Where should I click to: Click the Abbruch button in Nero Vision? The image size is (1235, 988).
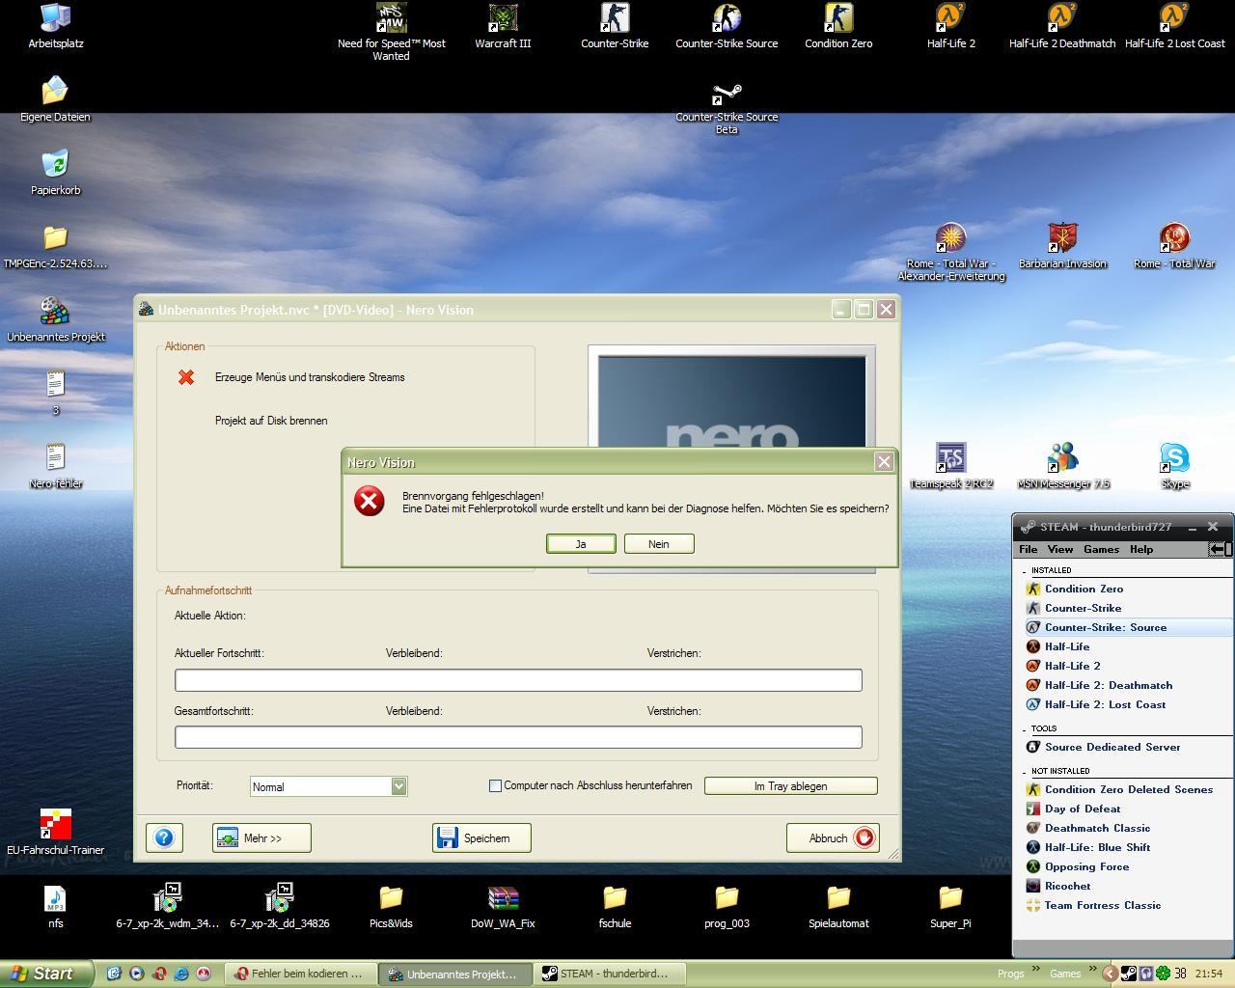click(x=833, y=837)
